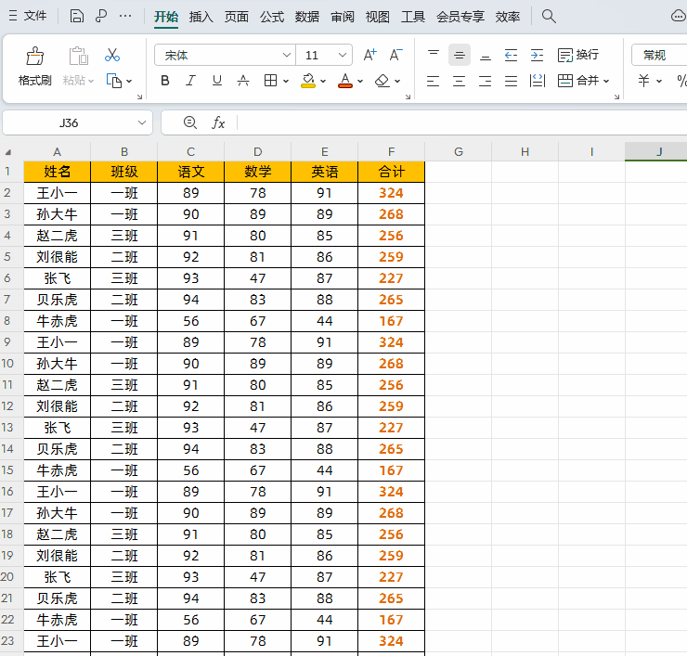This screenshot has width=687, height=656.
Task: Click the Search magnifier icon in menu bar
Action: pos(549,16)
